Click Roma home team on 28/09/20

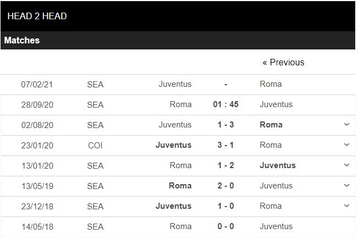181,104
